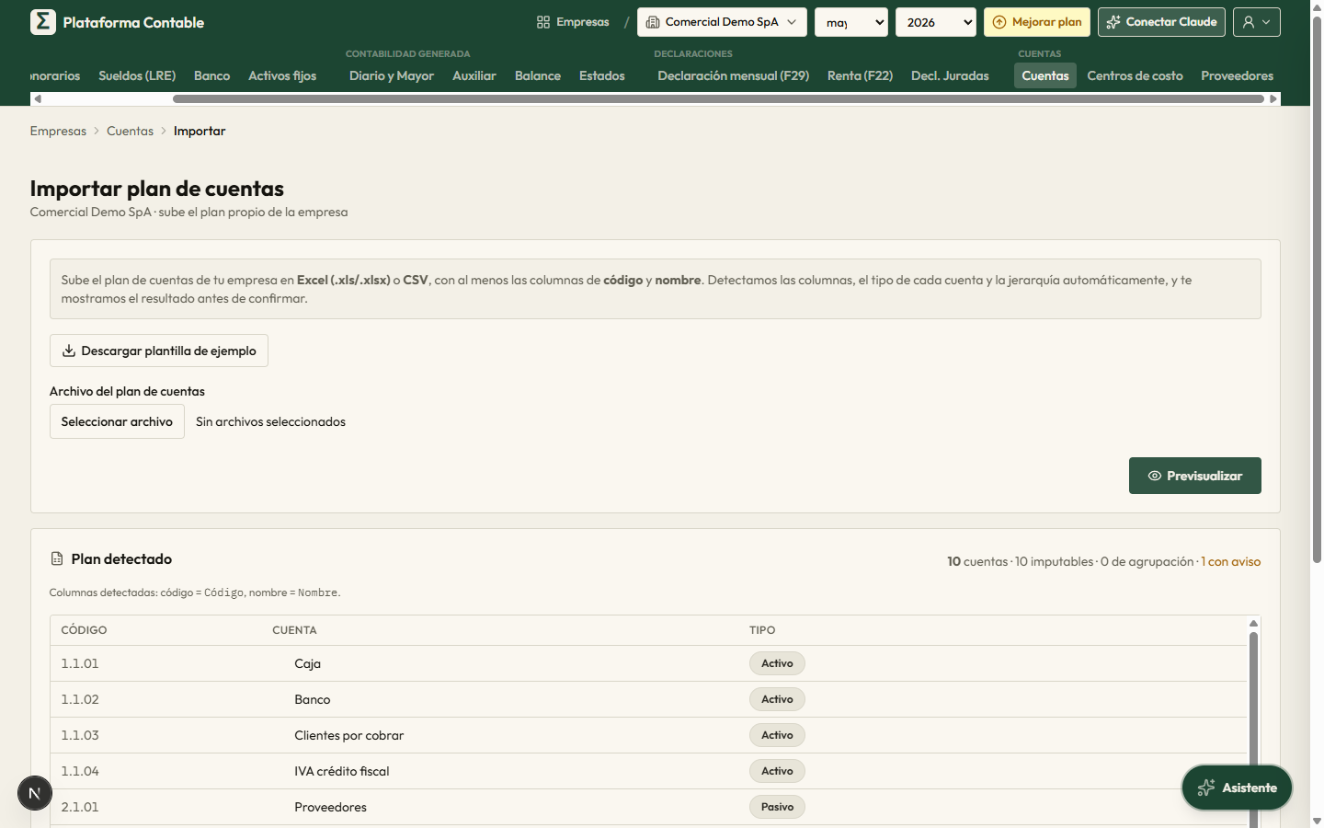
Task: Click IVA crédito fiscal account name
Action: tap(342, 771)
